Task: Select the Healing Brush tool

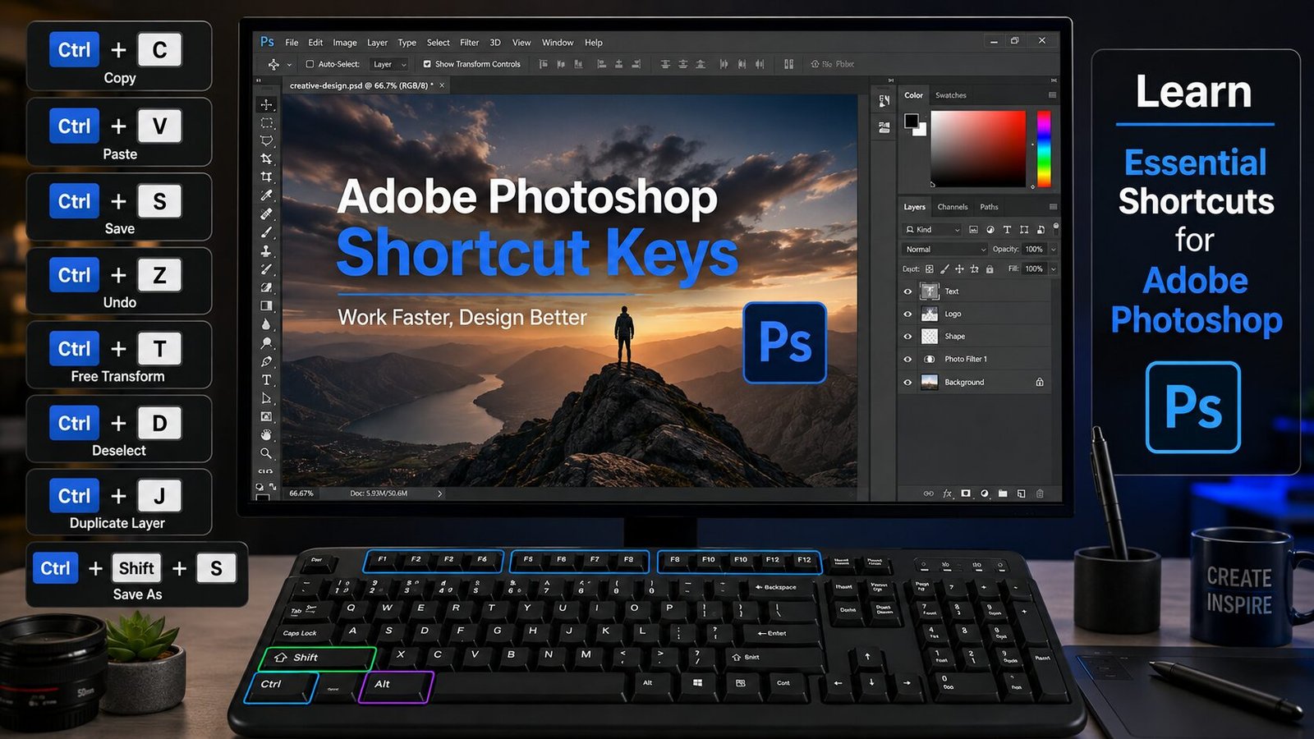Action: click(266, 214)
